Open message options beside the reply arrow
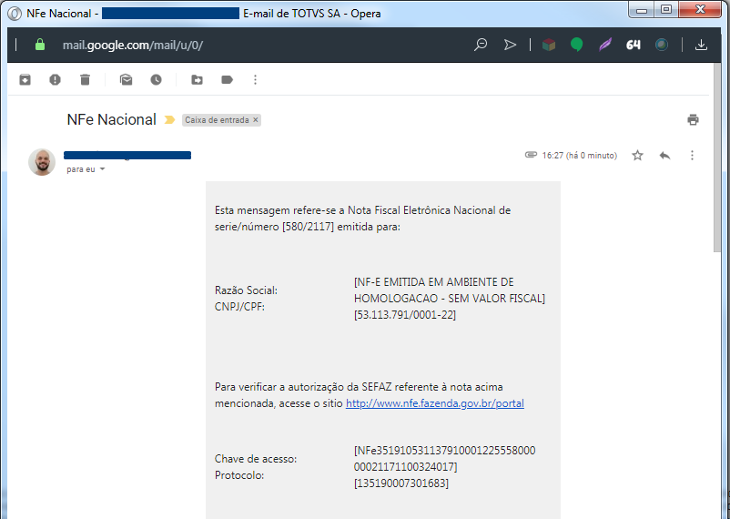 coord(693,155)
